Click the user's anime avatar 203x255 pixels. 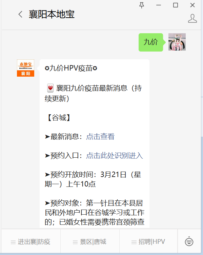(x=177, y=42)
